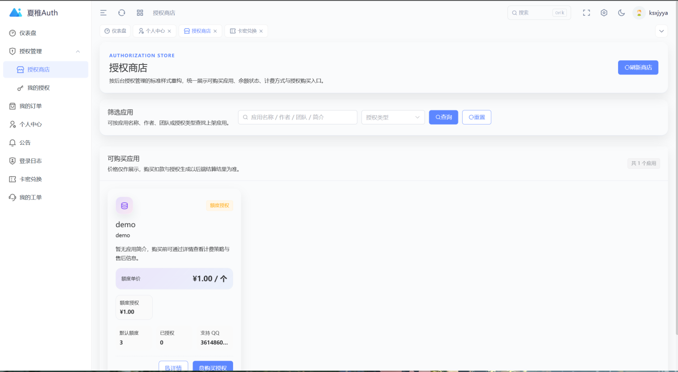The image size is (678, 372).
Task: Click the demo app title
Action: [x=125, y=225]
